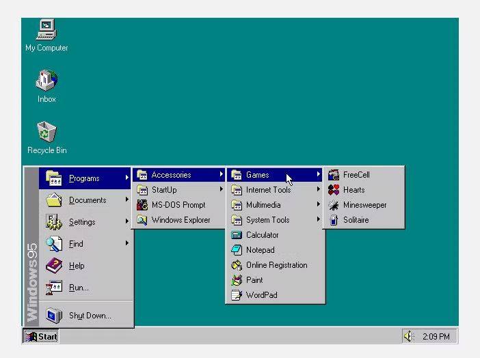
Task: Click the 2:09 PM taskbar clock
Action: click(436, 337)
